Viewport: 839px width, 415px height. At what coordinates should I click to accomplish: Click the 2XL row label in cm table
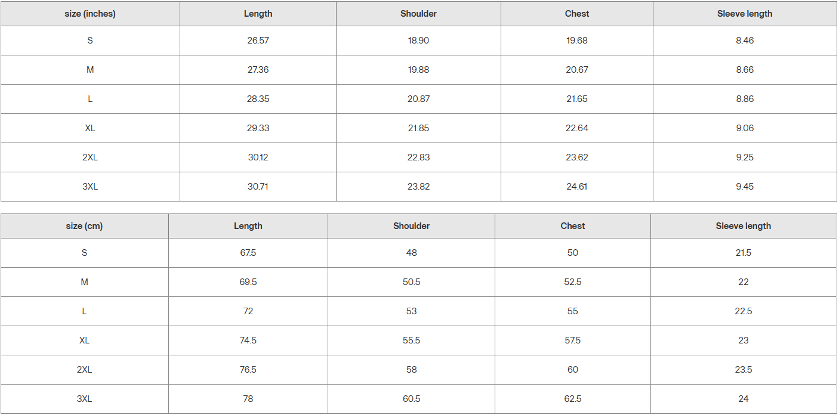click(x=84, y=370)
